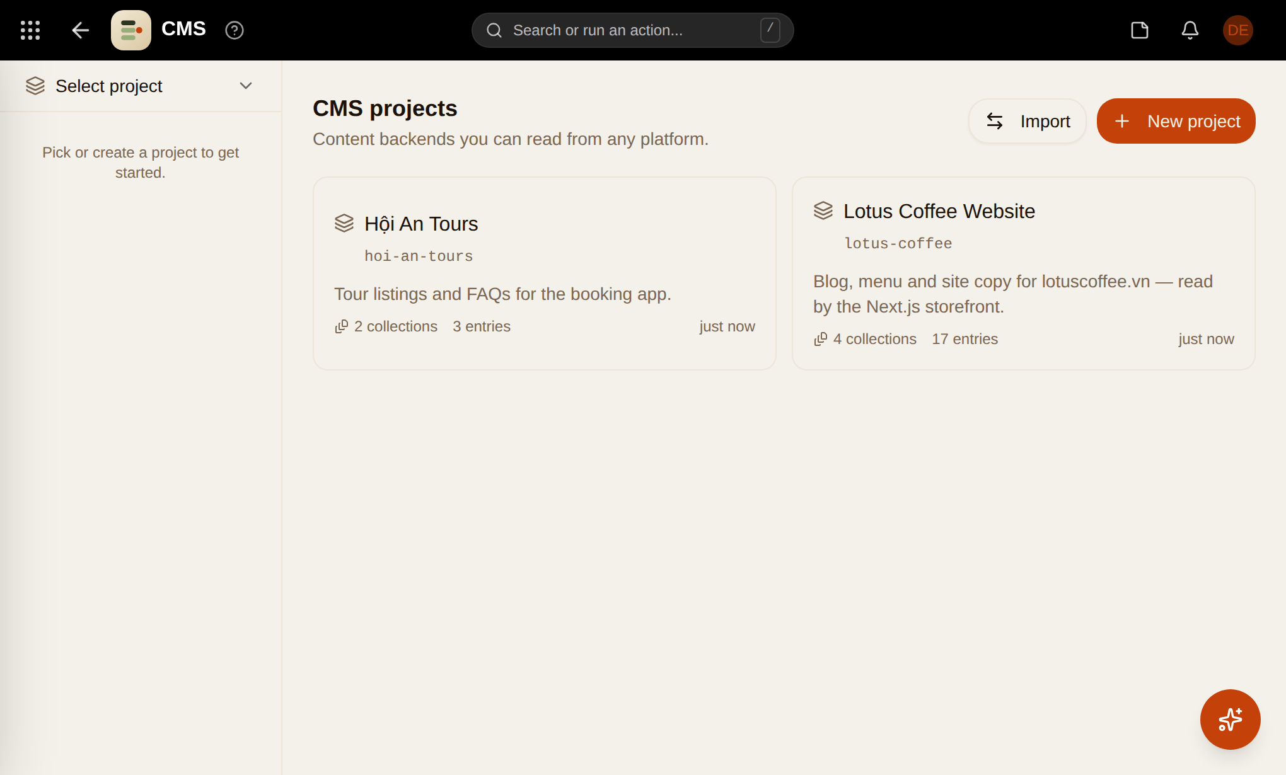Click the Blog, menu and site copy description
This screenshot has width=1286, height=775.
tap(1013, 294)
